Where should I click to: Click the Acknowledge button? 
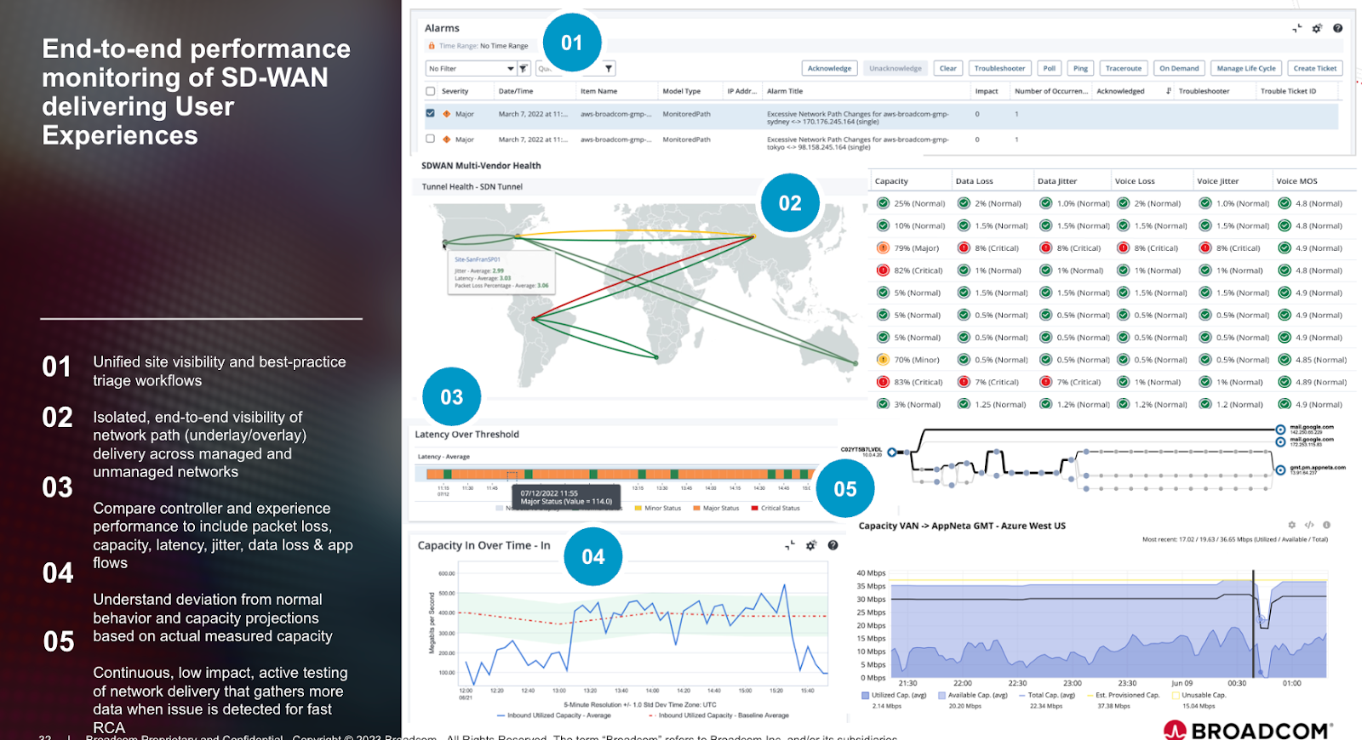point(829,69)
